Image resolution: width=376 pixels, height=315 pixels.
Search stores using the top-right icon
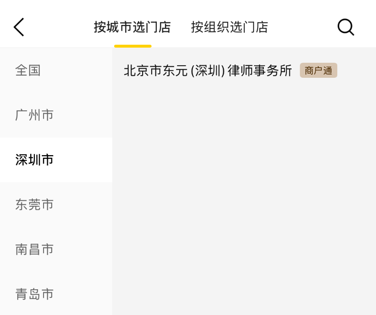[x=345, y=27]
